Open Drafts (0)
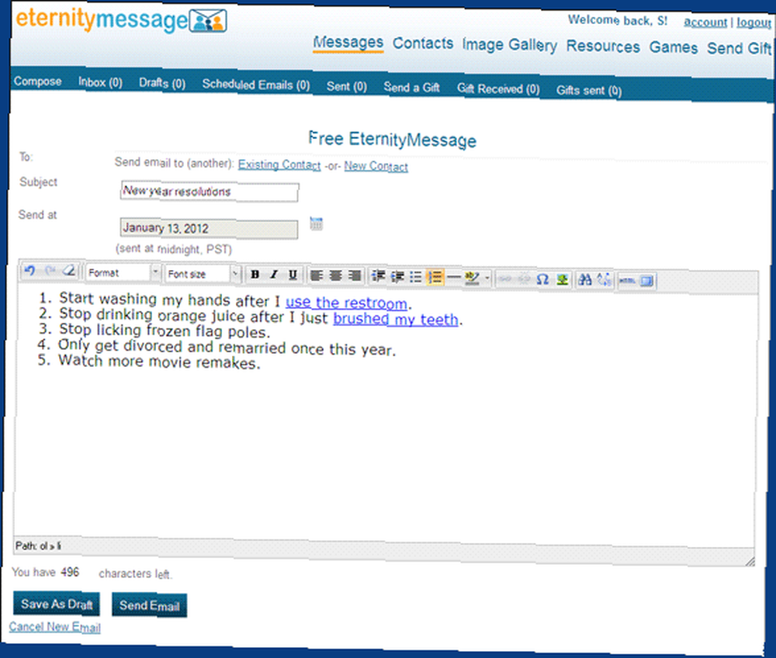This screenshot has height=658, width=776. pyautogui.click(x=162, y=83)
